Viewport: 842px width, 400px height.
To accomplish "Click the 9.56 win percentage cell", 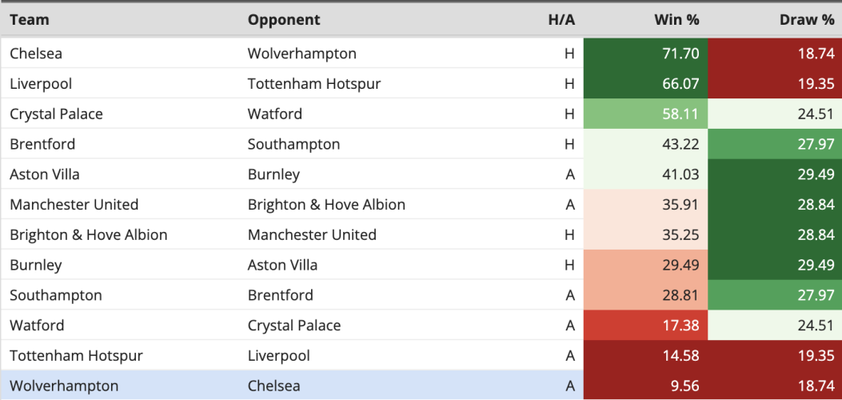I will click(645, 386).
